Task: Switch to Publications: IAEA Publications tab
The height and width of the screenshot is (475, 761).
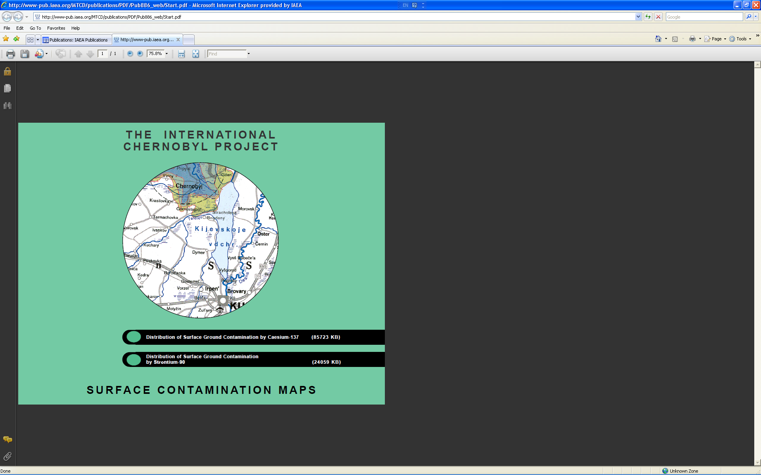Action: [x=76, y=40]
